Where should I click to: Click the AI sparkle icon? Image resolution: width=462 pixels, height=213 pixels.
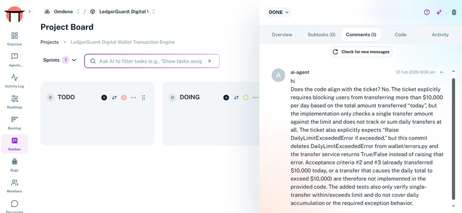(x=439, y=12)
